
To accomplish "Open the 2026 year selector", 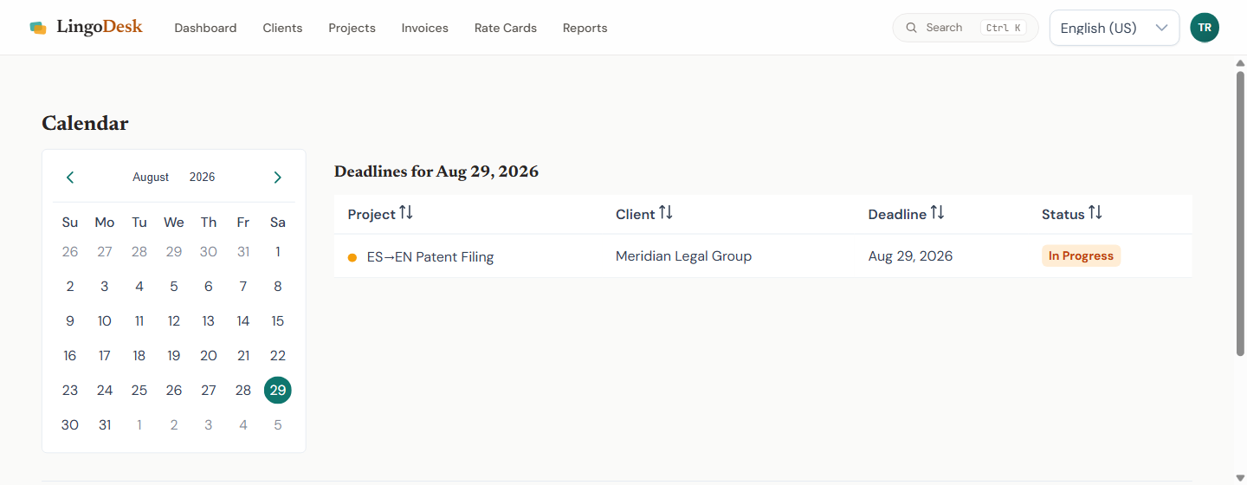I will coord(203,178).
